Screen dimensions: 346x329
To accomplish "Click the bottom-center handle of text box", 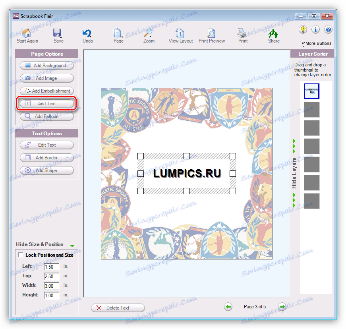I will point(187,191).
